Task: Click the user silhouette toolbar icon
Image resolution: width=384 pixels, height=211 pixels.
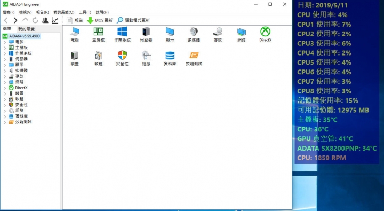Action: coord(45,20)
